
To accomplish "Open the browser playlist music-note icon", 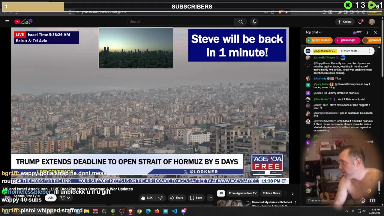I will point(340,12).
